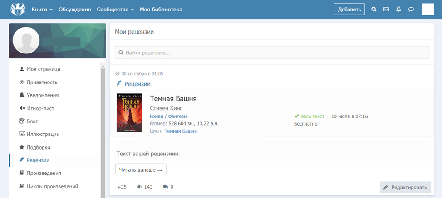442x198 pixels.
Task: Click the comments icon showing 9
Action: (x=165, y=187)
